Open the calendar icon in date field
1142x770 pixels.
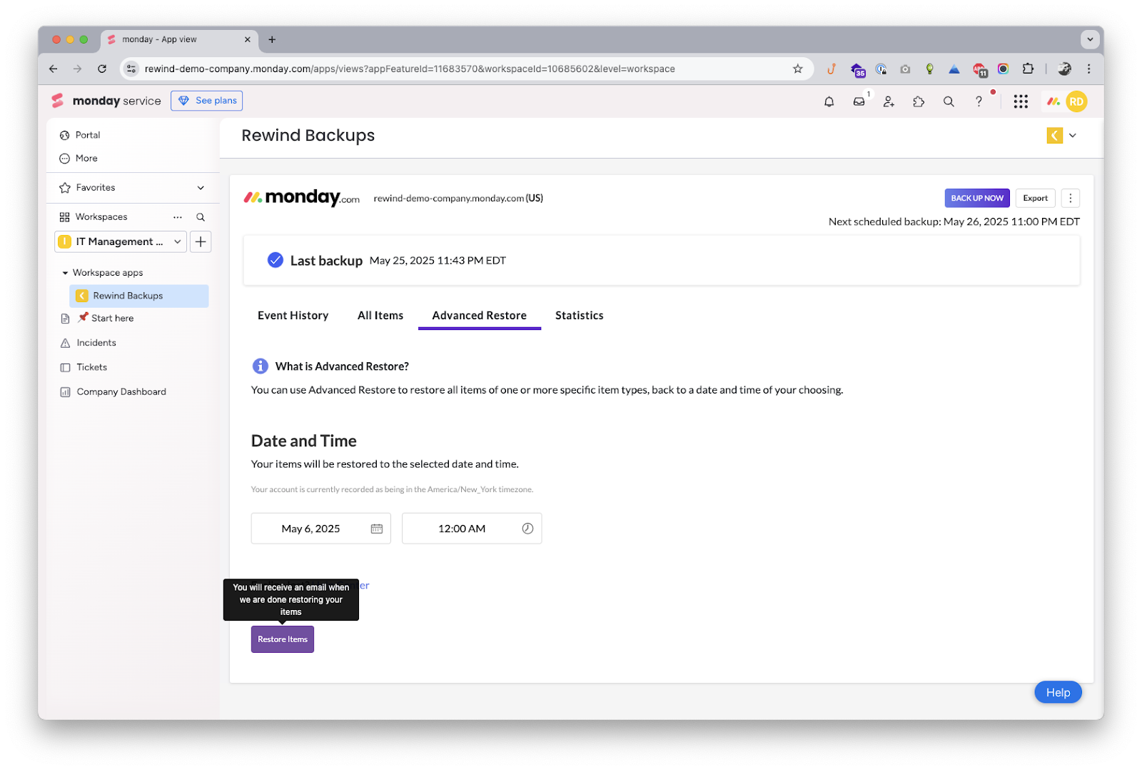(377, 529)
